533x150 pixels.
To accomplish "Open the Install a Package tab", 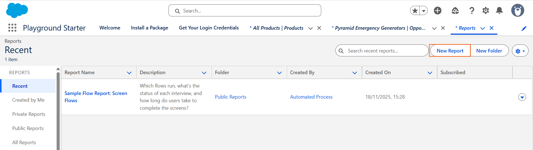I will (150, 28).
